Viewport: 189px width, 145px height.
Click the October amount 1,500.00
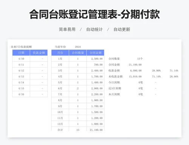point(97,112)
